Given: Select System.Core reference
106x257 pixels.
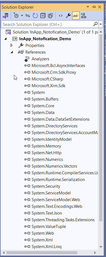Looking at the screenshot, I should coord(43,106).
